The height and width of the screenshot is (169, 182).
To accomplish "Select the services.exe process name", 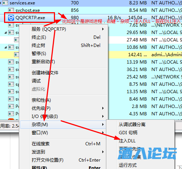I will [22, 3].
